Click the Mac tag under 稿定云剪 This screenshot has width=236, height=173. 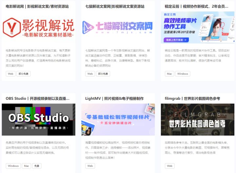pos(169,74)
